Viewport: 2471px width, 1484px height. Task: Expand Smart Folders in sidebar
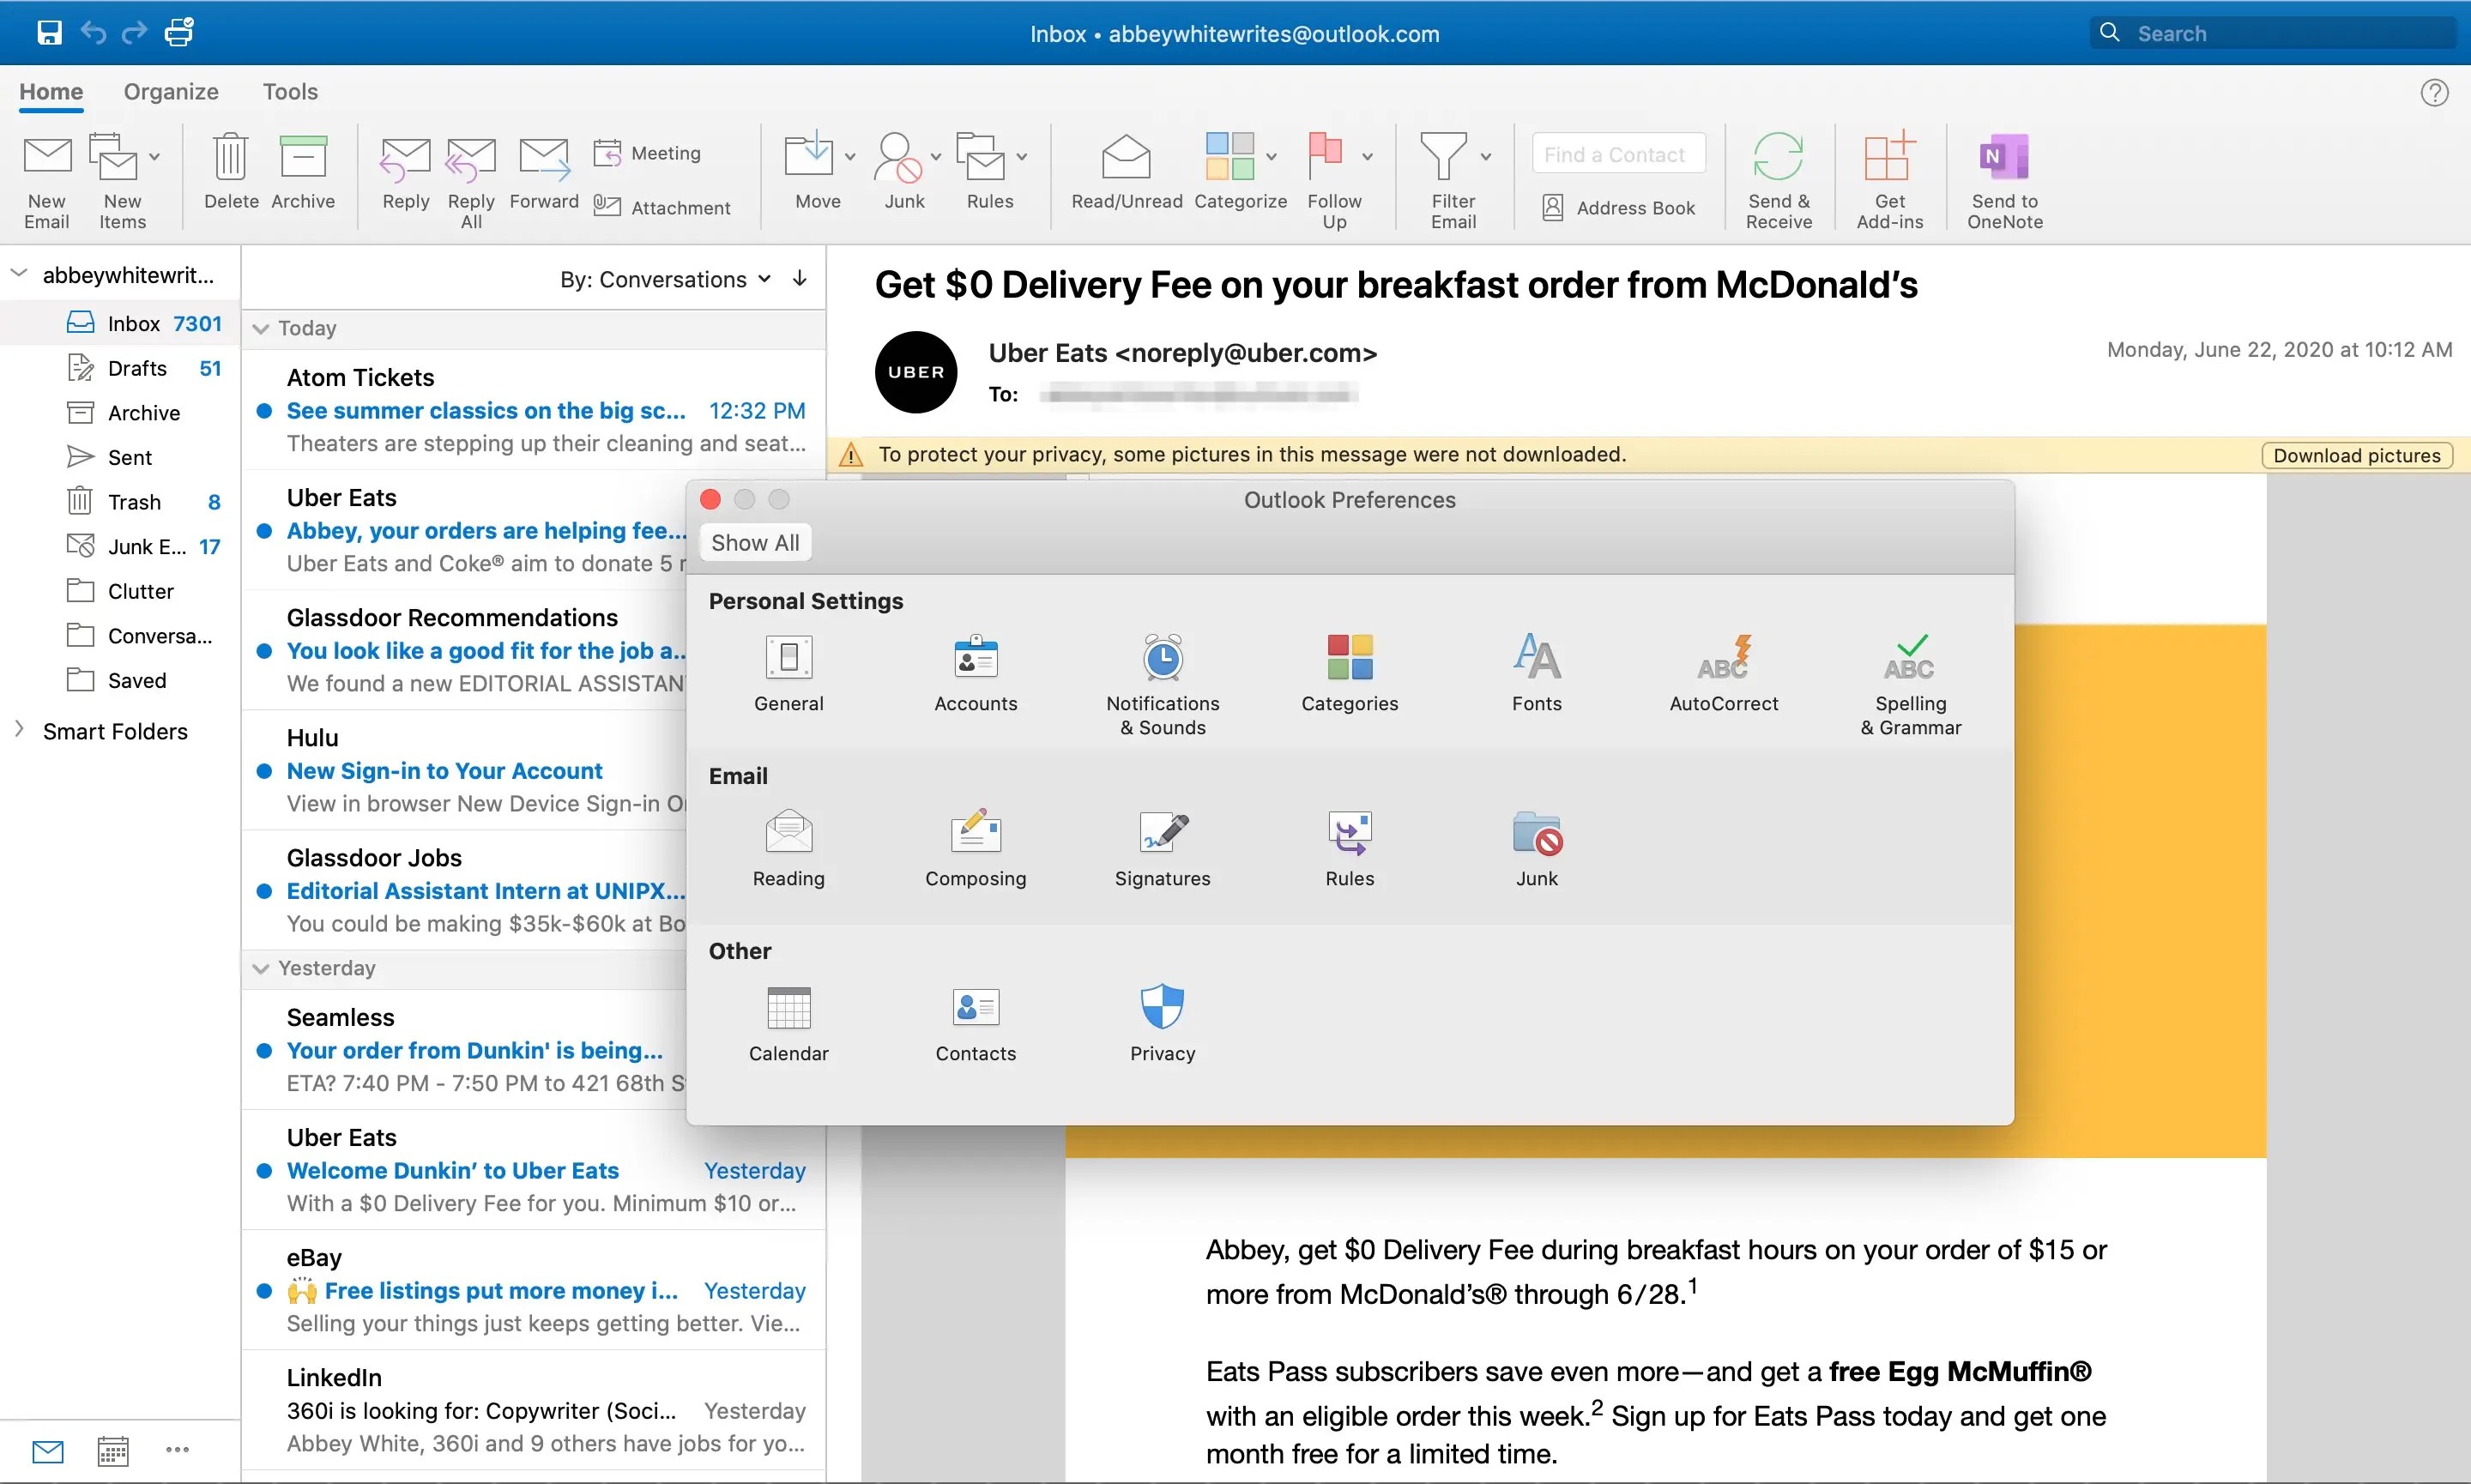tap(19, 730)
